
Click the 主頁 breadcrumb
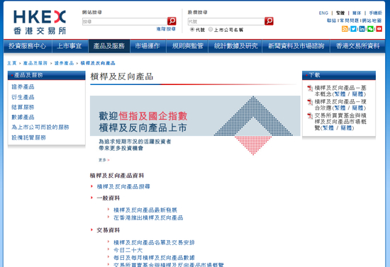[11, 63]
